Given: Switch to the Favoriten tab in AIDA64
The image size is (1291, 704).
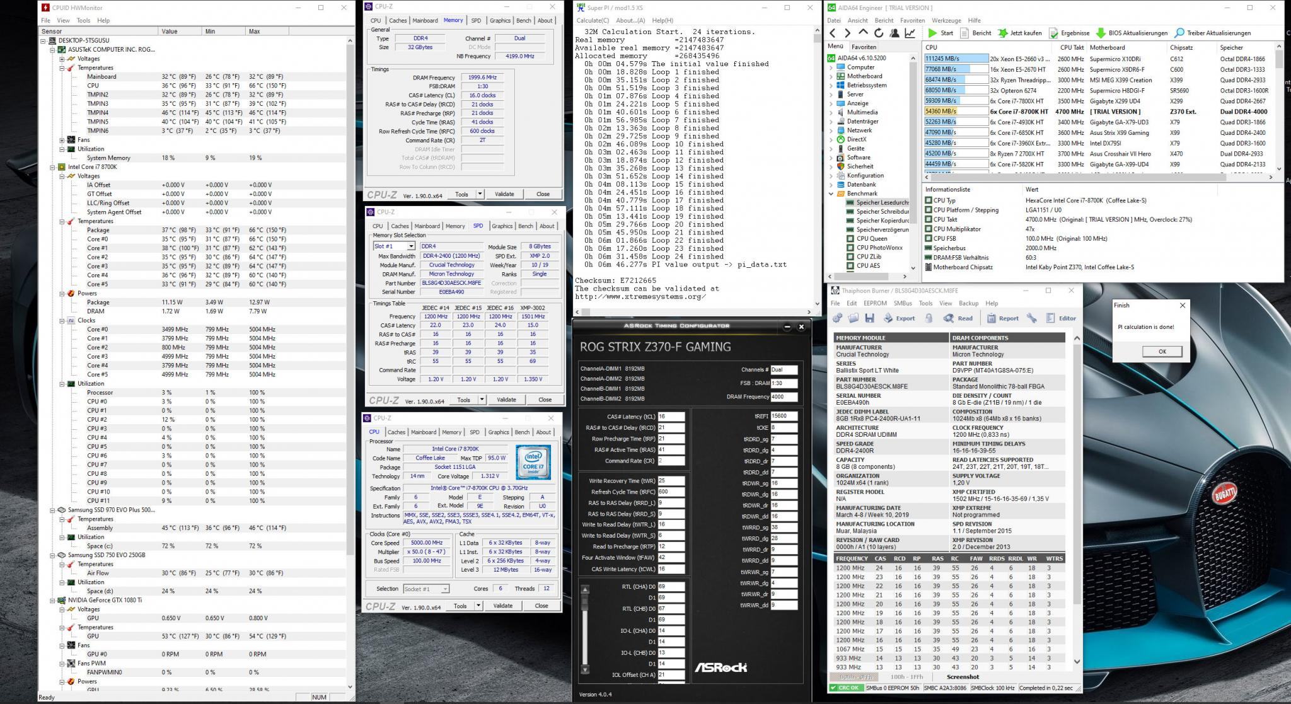Looking at the screenshot, I should pos(864,47).
